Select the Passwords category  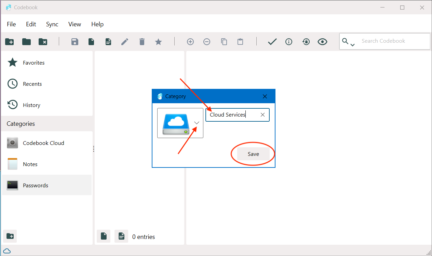[47, 185]
